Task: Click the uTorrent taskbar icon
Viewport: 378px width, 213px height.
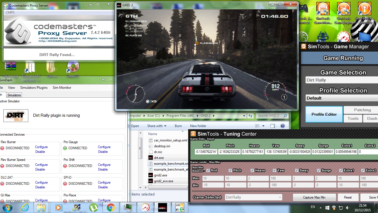Action: point(93,207)
